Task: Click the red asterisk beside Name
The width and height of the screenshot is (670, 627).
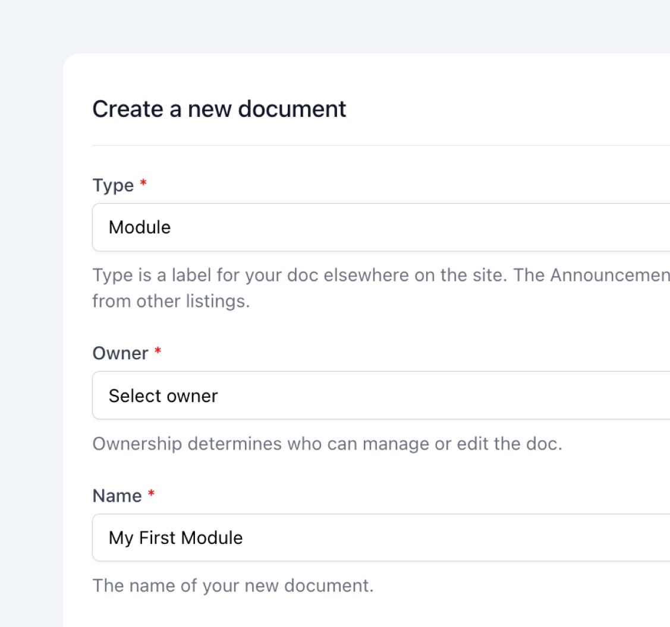Action: [151, 495]
